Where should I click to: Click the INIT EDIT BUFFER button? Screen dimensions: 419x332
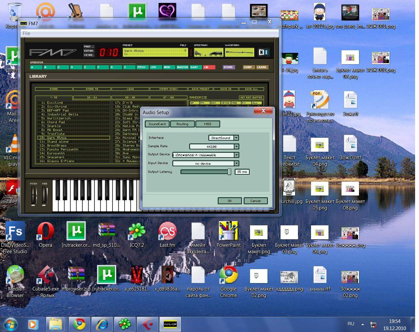(x=251, y=97)
